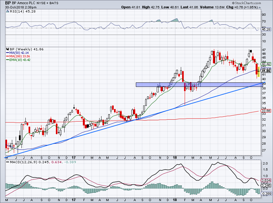This screenshot has width=273, height=203.
Task: Click the 0.245 MACD tag on right axis
Action: coord(266,185)
